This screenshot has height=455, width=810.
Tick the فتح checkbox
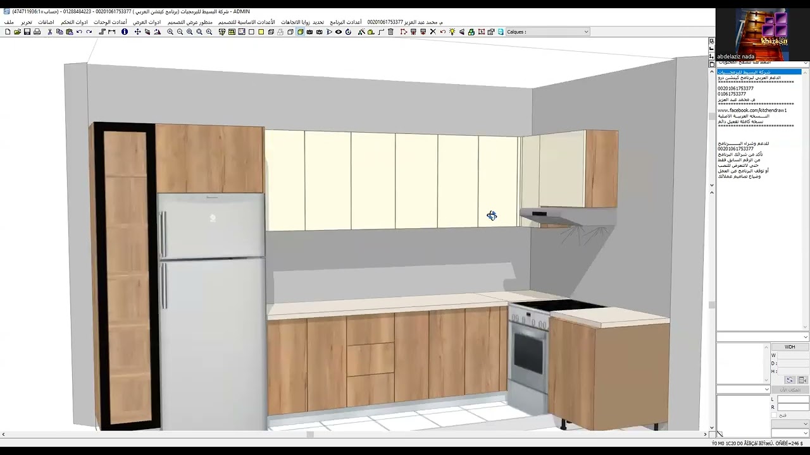774,415
